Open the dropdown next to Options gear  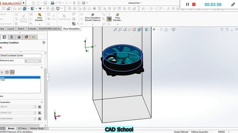[x=87, y=3]
